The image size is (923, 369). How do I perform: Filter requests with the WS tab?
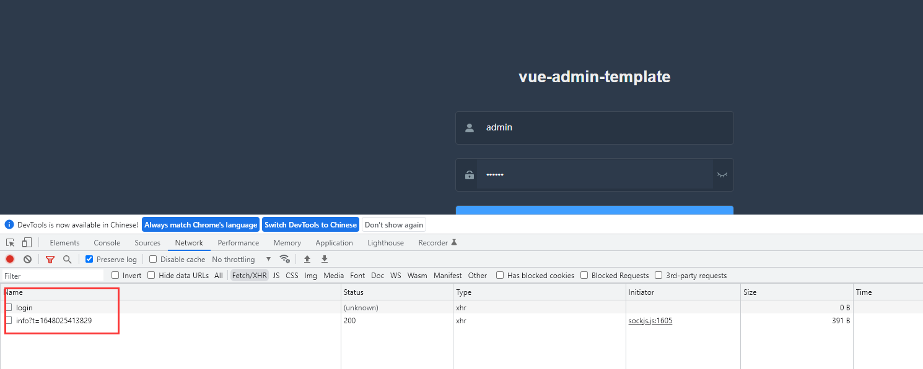pyautogui.click(x=395, y=275)
